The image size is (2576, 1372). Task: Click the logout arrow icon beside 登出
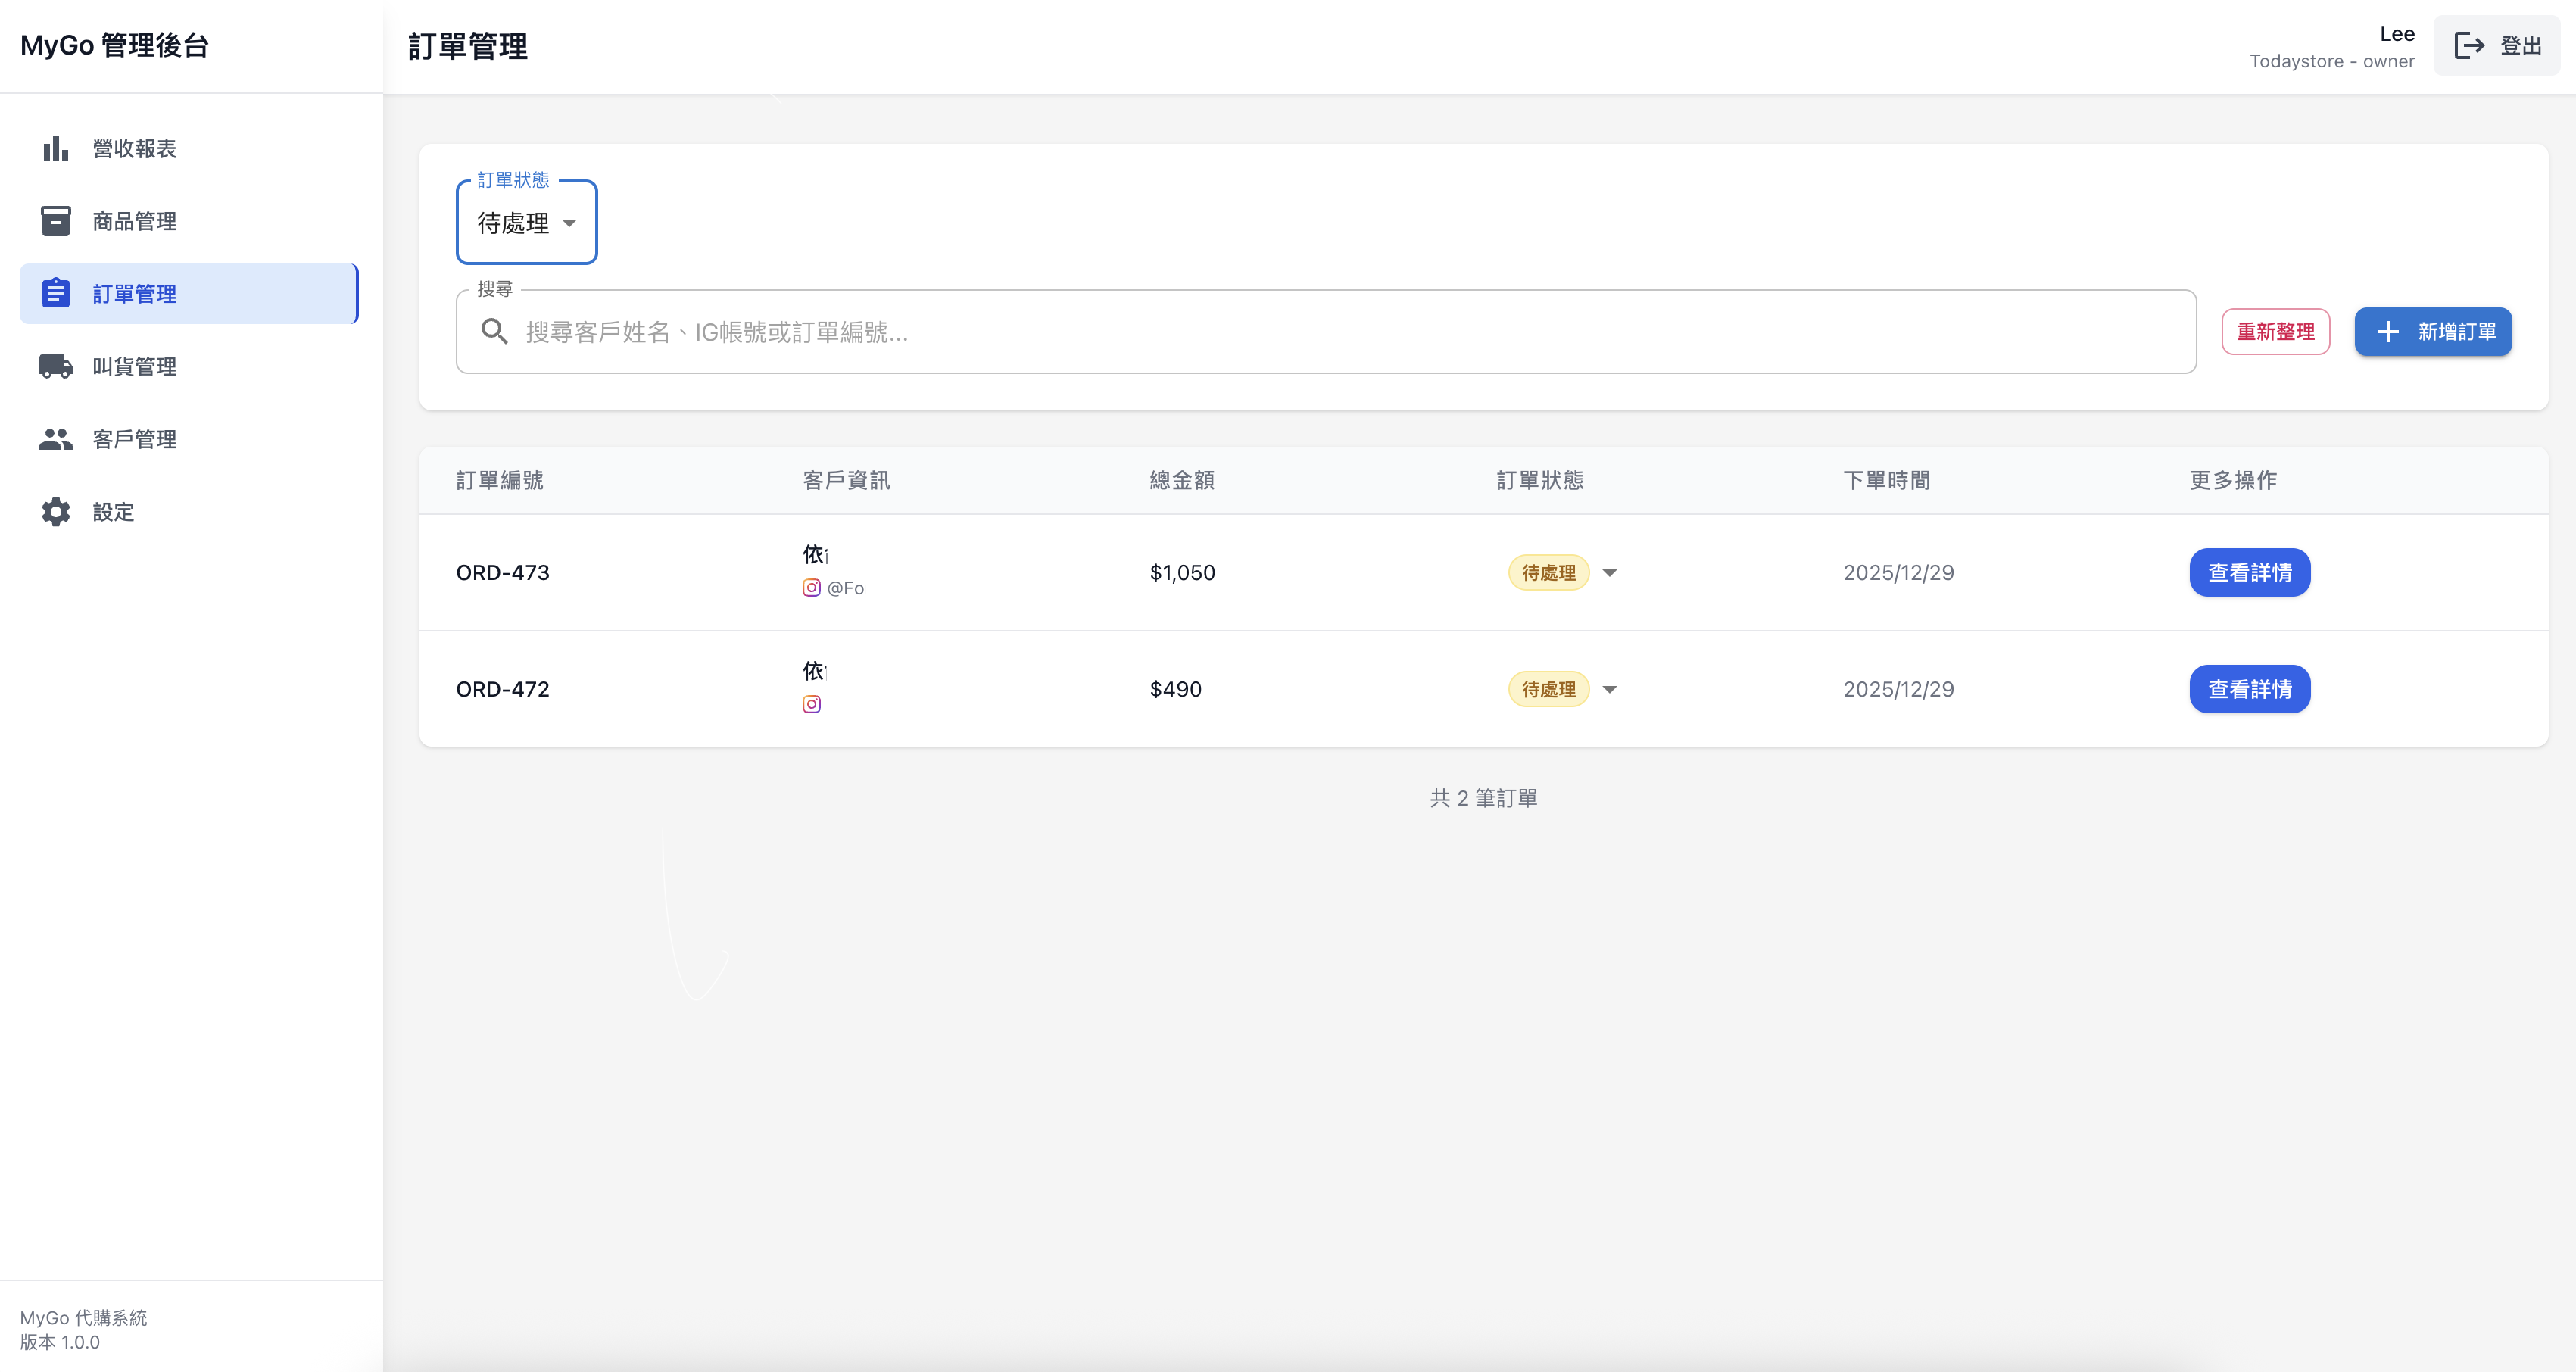click(2470, 45)
